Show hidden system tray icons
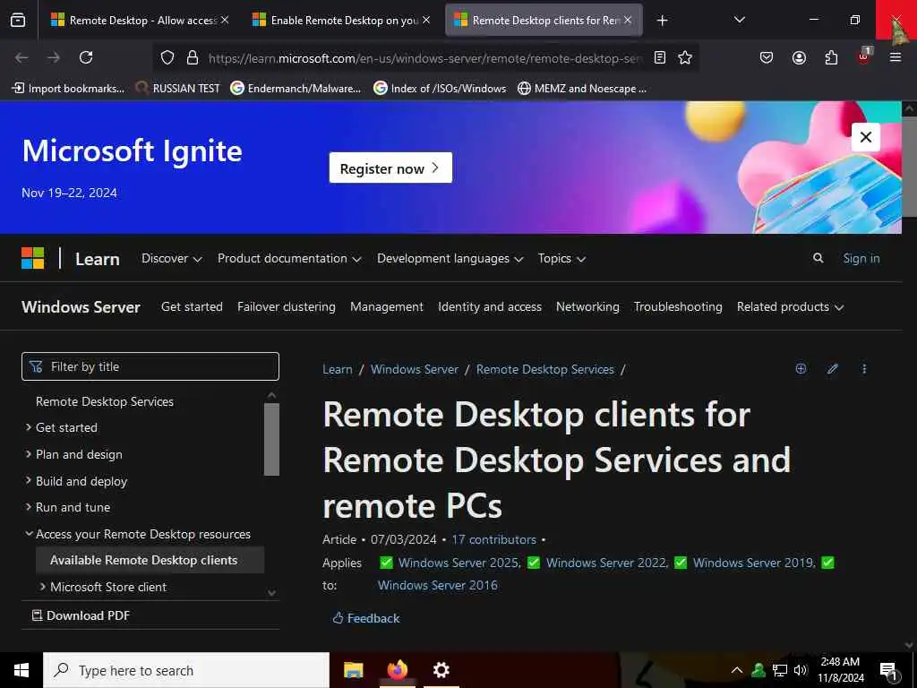 (737, 670)
